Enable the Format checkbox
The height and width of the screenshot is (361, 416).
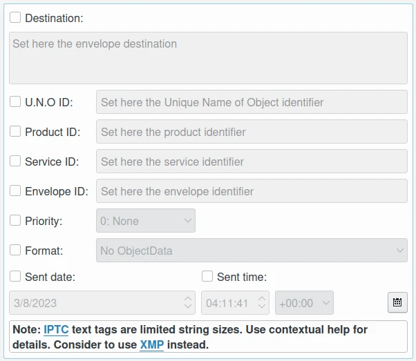tap(15, 251)
